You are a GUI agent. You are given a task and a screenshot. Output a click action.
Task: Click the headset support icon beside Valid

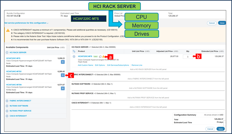(100, 56)
